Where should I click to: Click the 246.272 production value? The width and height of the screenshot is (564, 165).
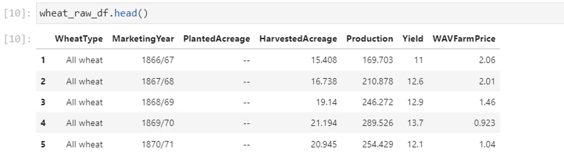pos(378,102)
